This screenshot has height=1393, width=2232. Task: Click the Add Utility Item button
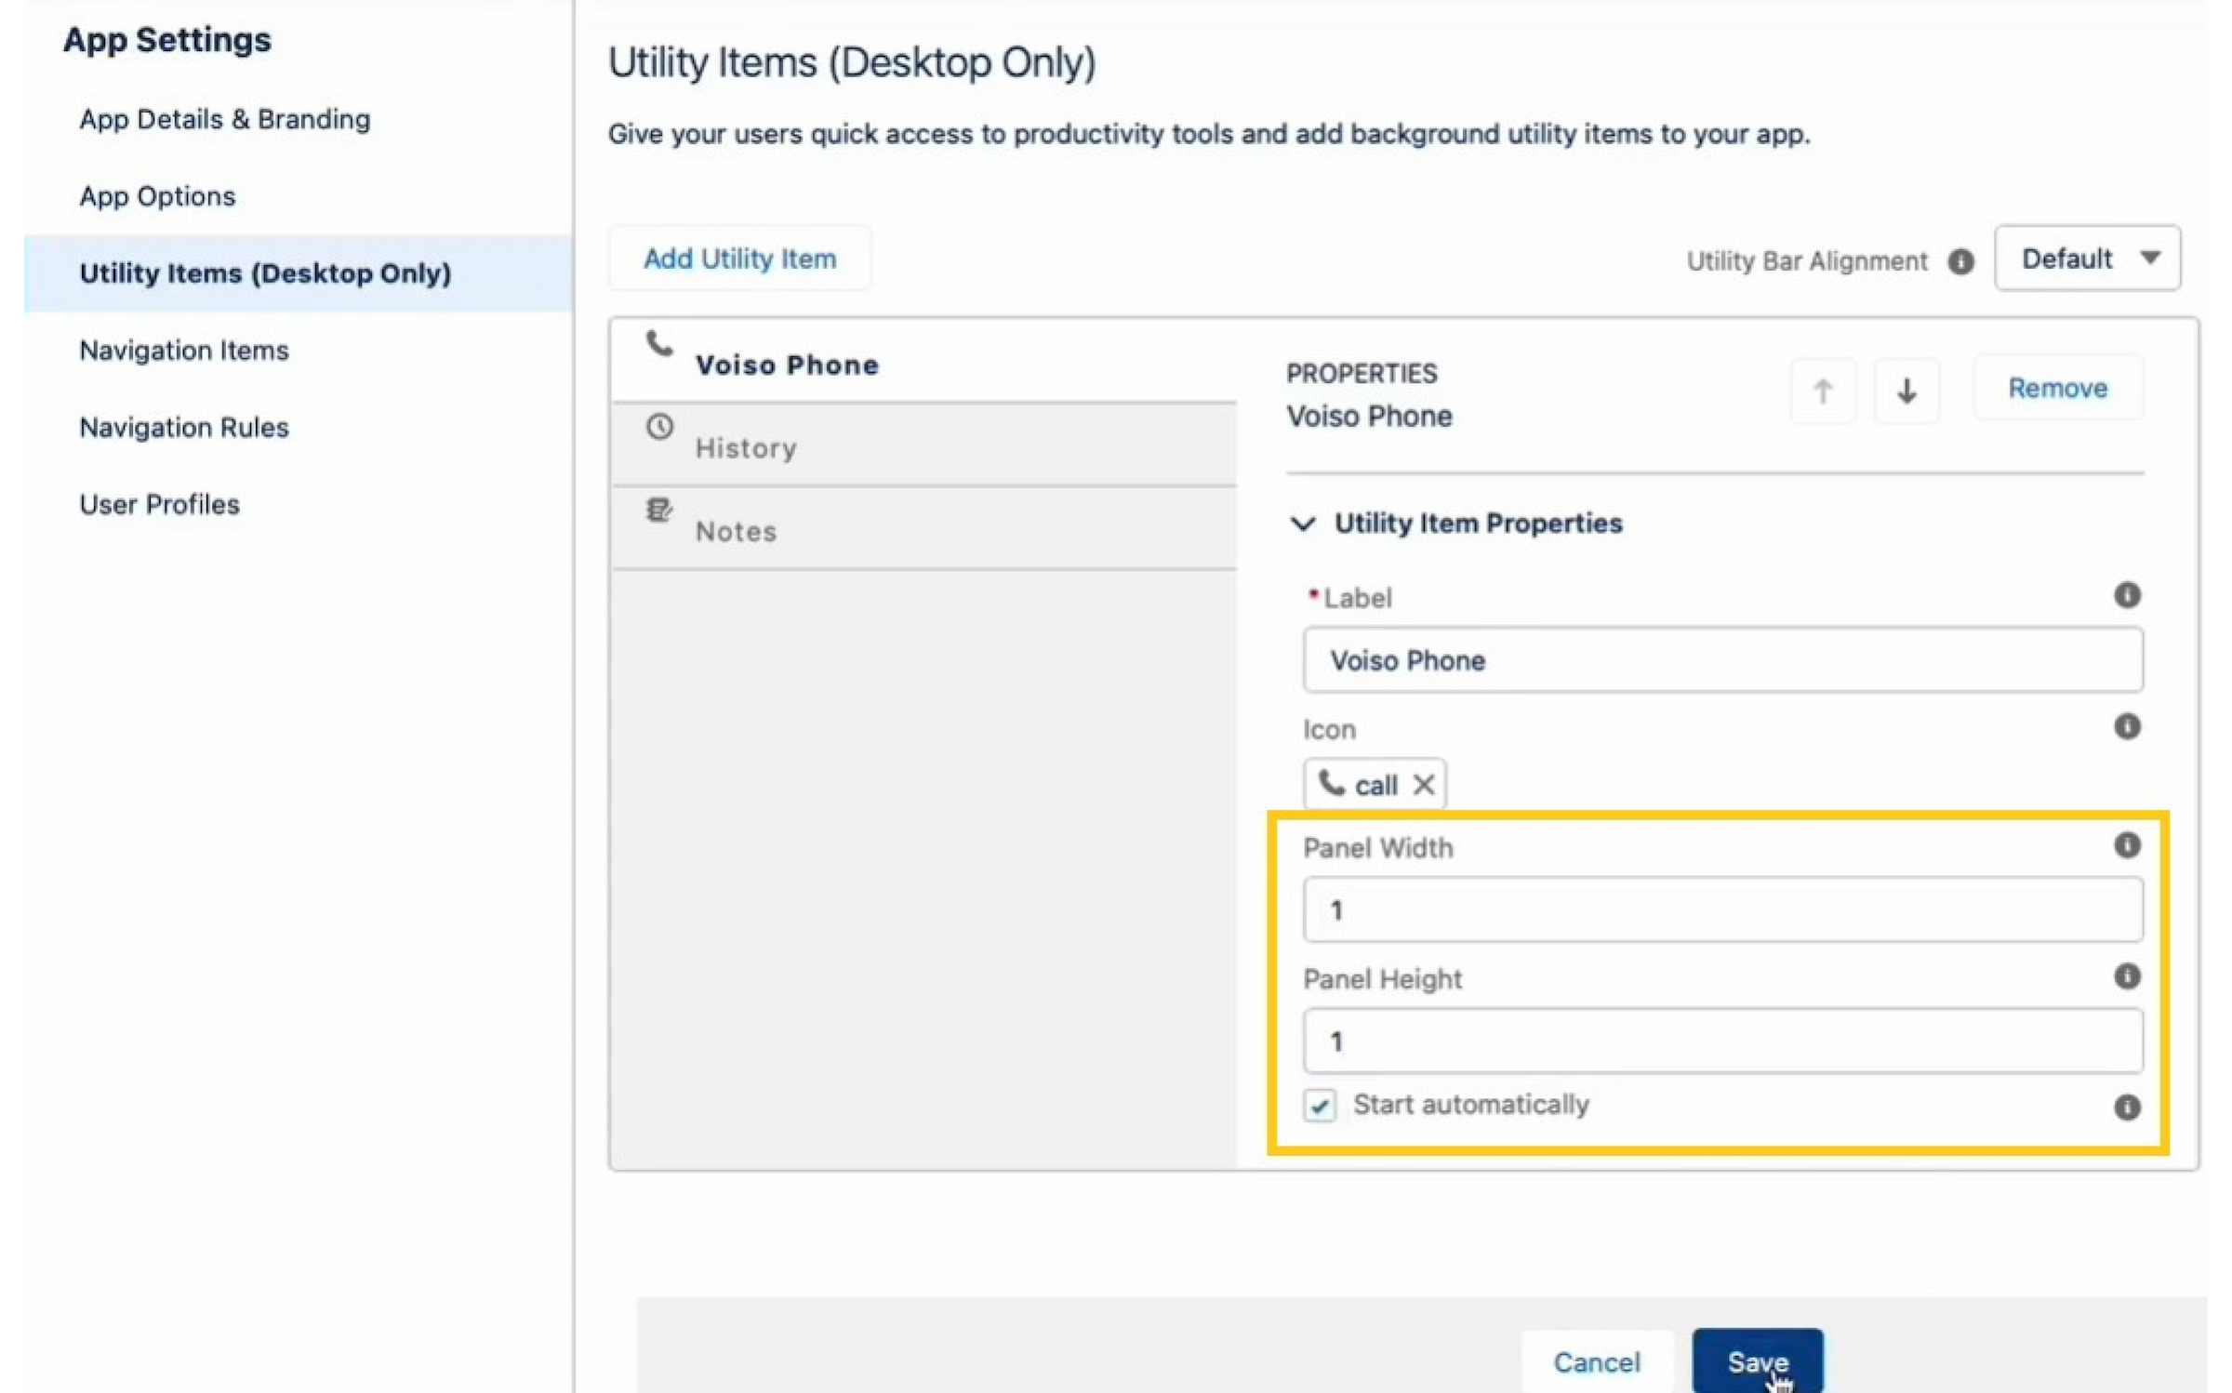pos(740,259)
